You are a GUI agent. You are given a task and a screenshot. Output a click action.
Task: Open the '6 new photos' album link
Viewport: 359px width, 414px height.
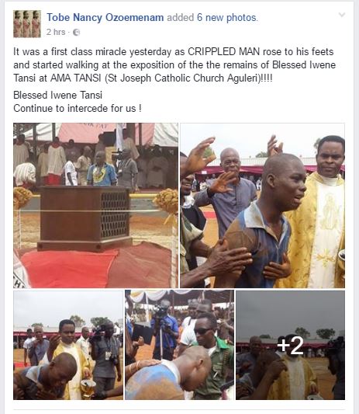click(x=226, y=17)
